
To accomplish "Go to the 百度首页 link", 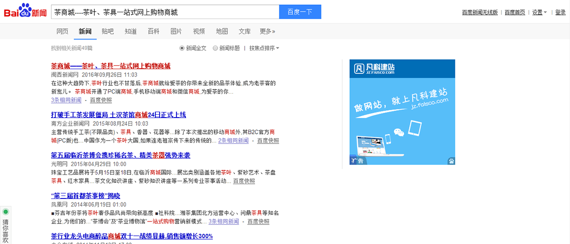I will click(515, 12).
